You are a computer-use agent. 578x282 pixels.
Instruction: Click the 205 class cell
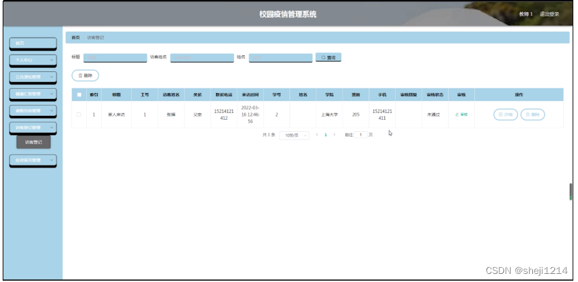click(x=356, y=114)
